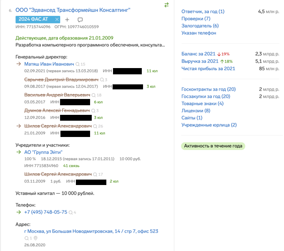Open Указан телефон link
Viewport: 284px width, 251px height.
pyautogui.click(x=199, y=33)
